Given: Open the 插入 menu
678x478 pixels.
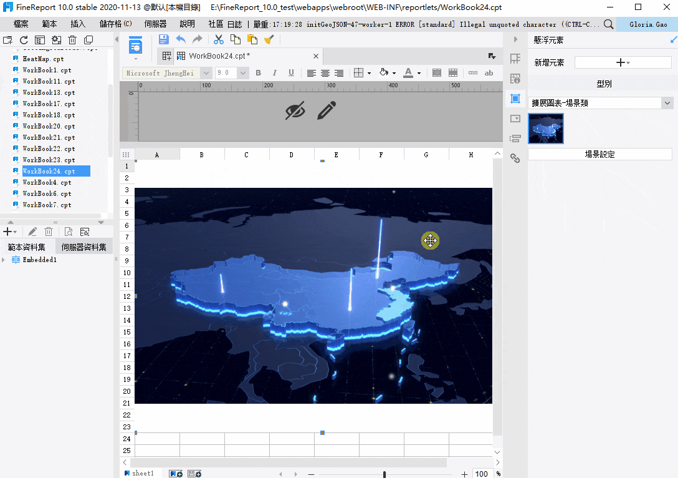Looking at the screenshot, I should [x=78, y=24].
